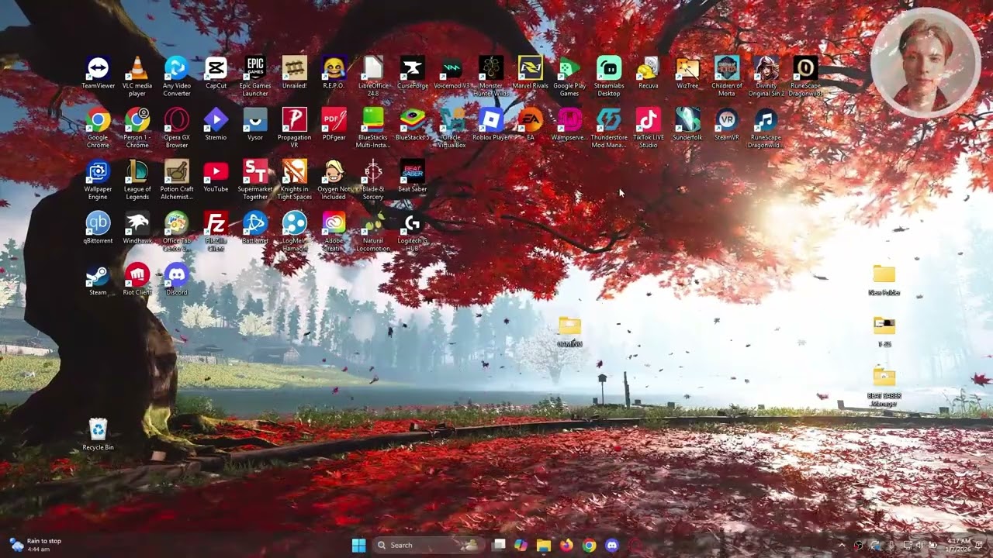
Task: Click the WizTree icon
Action: (687, 69)
